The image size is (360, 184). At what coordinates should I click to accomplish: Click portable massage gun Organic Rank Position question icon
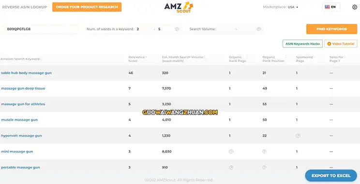264,167
